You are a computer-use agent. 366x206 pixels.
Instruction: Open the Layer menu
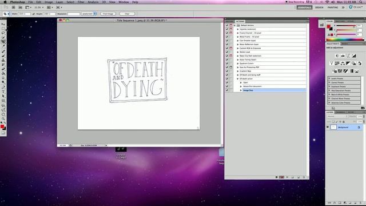(x=59, y=2)
